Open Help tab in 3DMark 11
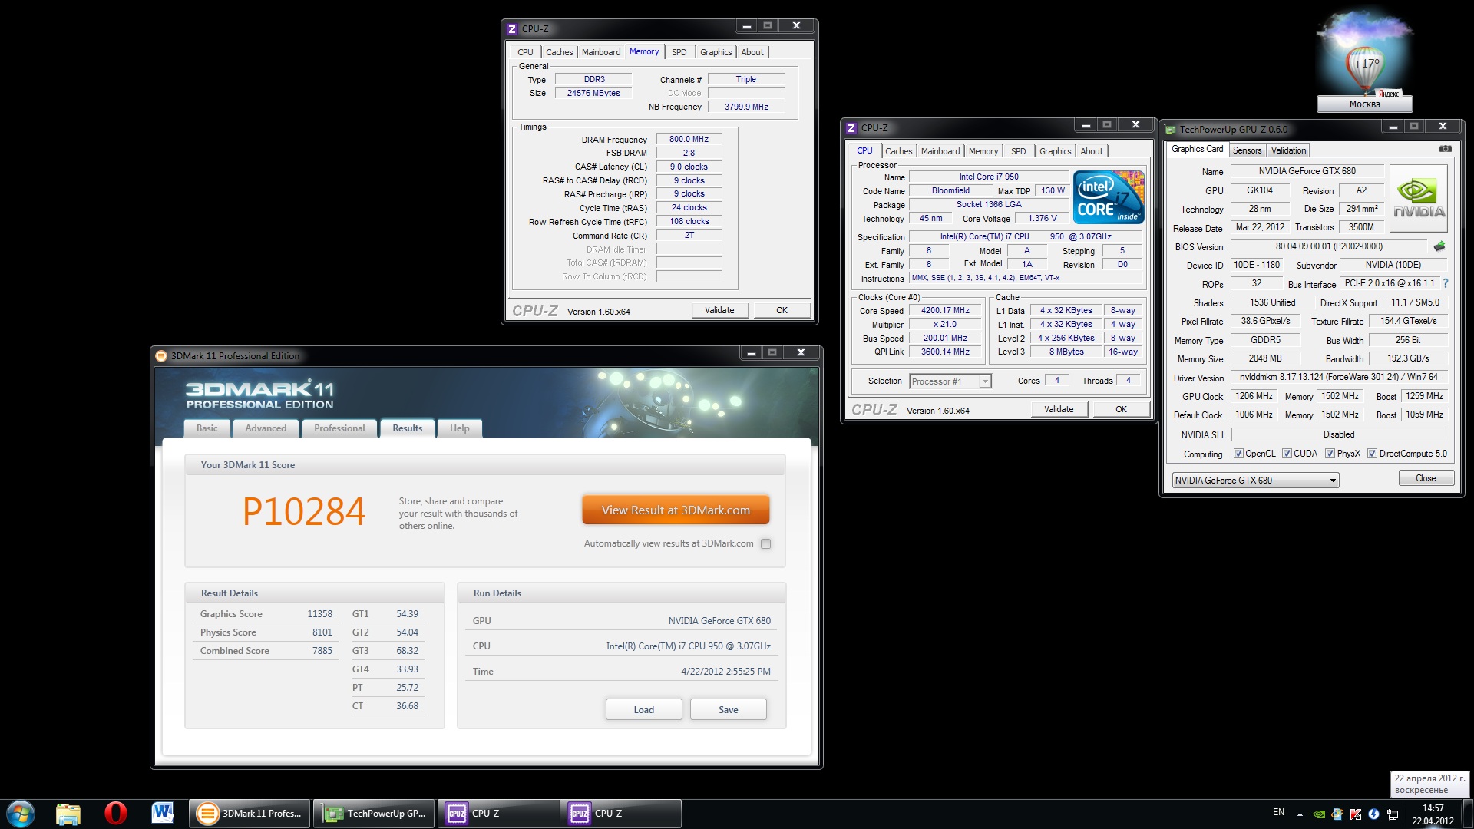This screenshot has width=1474, height=829. 459,428
